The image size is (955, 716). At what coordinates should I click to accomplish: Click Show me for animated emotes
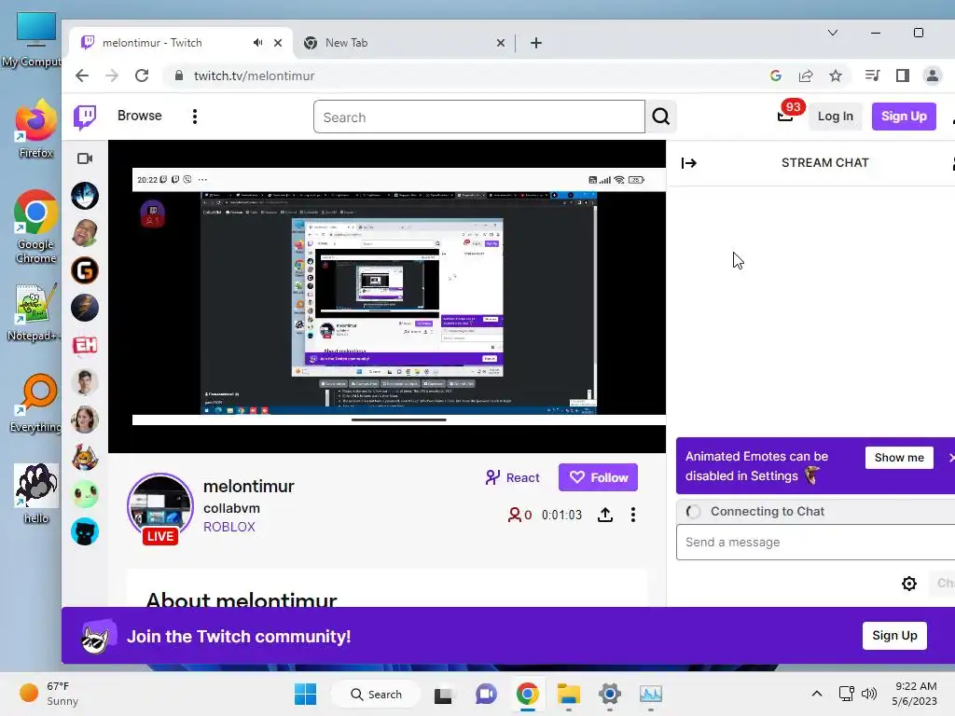(x=899, y=457)
